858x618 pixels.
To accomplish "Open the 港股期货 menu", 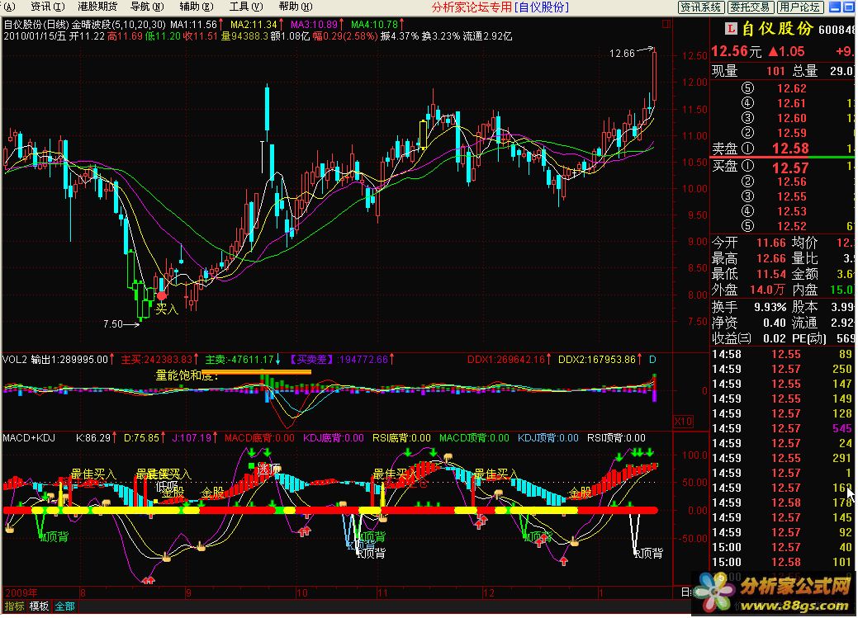I will point(97,7).
